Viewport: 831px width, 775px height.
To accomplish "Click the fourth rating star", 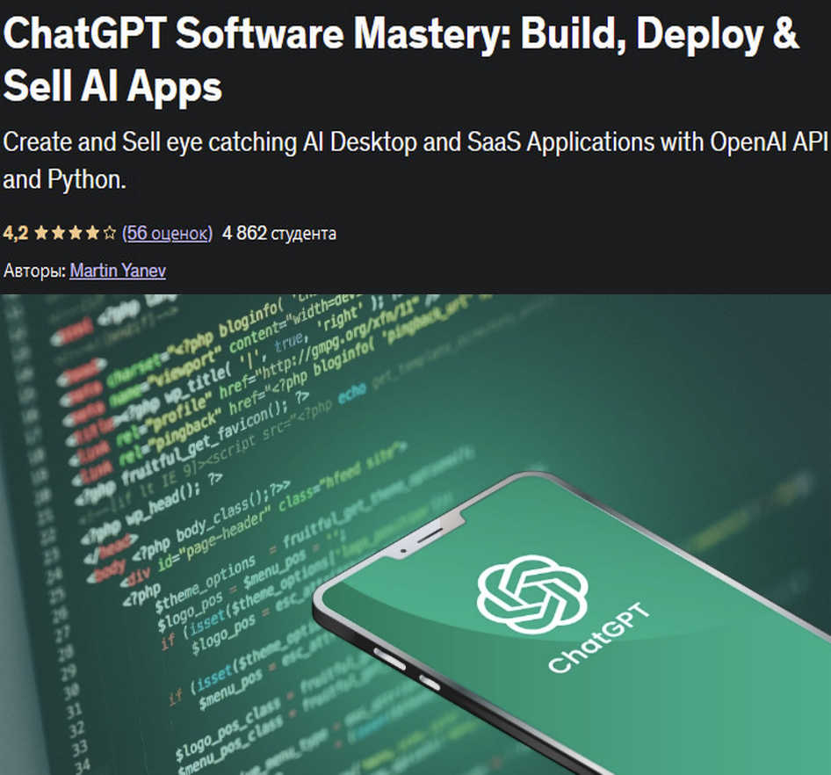I will (91, 234).
